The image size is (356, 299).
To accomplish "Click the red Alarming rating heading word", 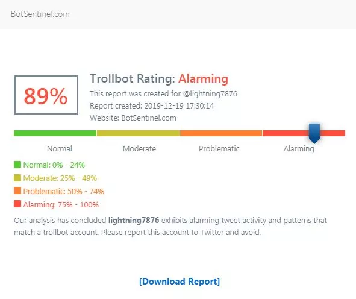I will (x=203, y=79).
